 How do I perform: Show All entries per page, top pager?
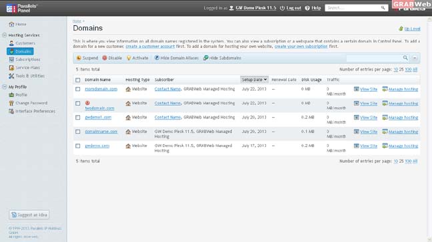415,70
